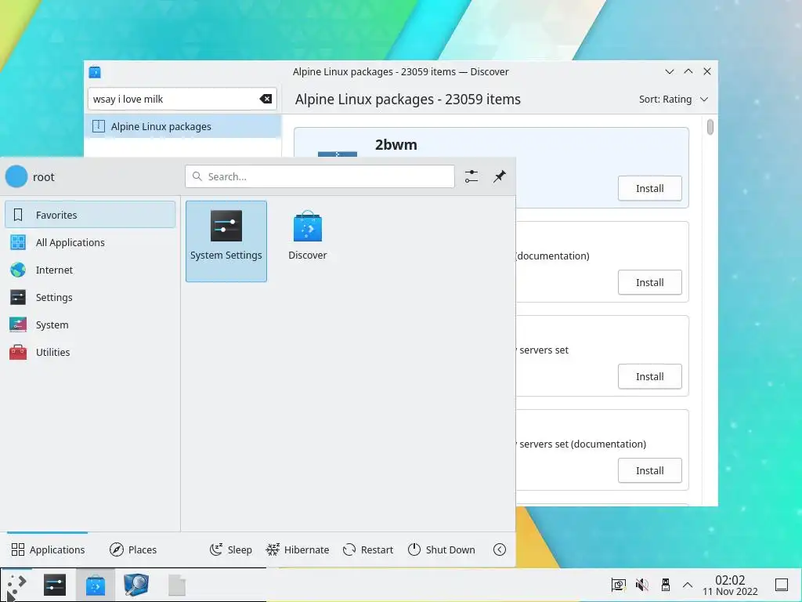Image resolution: width=802 pixels, height=602 pixels.
Task: Click the Discover icon in the titlebar
Action: [95, 72]
